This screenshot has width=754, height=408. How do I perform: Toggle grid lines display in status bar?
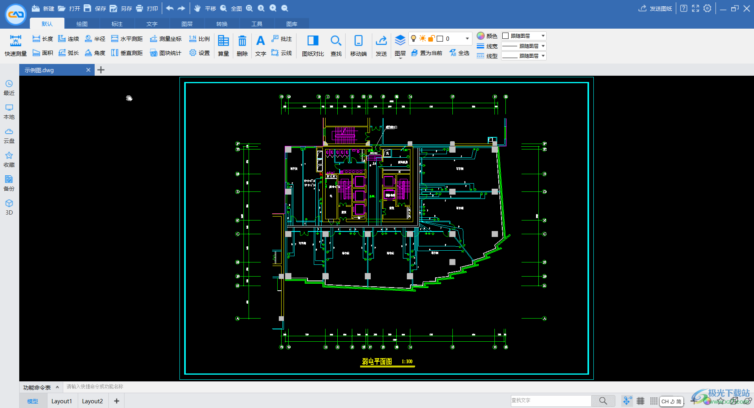click(641, 401)
